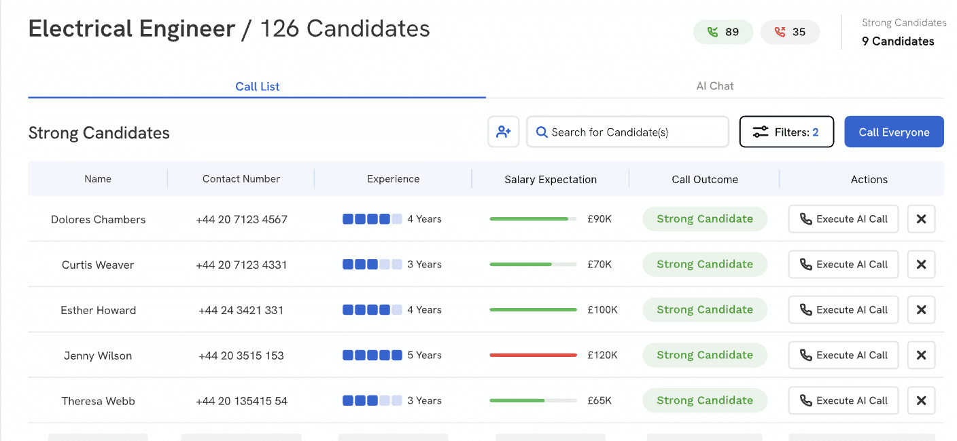Viewport: 957px width, 441px height.
Task: Select the Call List tab
Action: click(x=257, y=86)
